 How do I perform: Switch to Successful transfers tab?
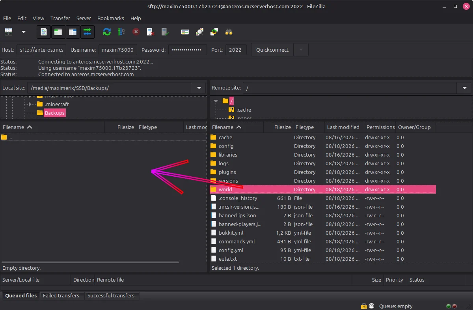pyautogui.click(x=111, y=295)
